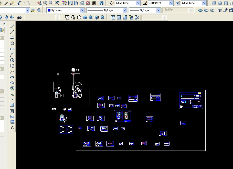
Task: Open the Dimension Style manager icon
Action: [145, 3]
